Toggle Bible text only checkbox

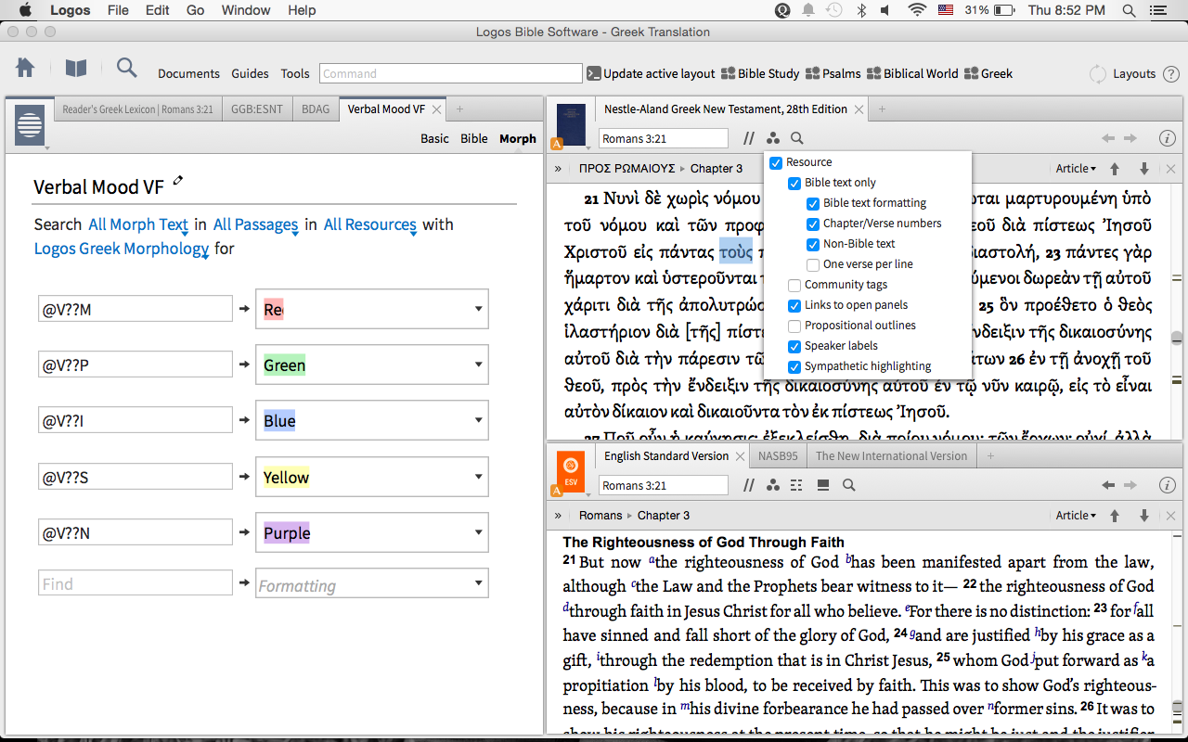coord(794,183)
